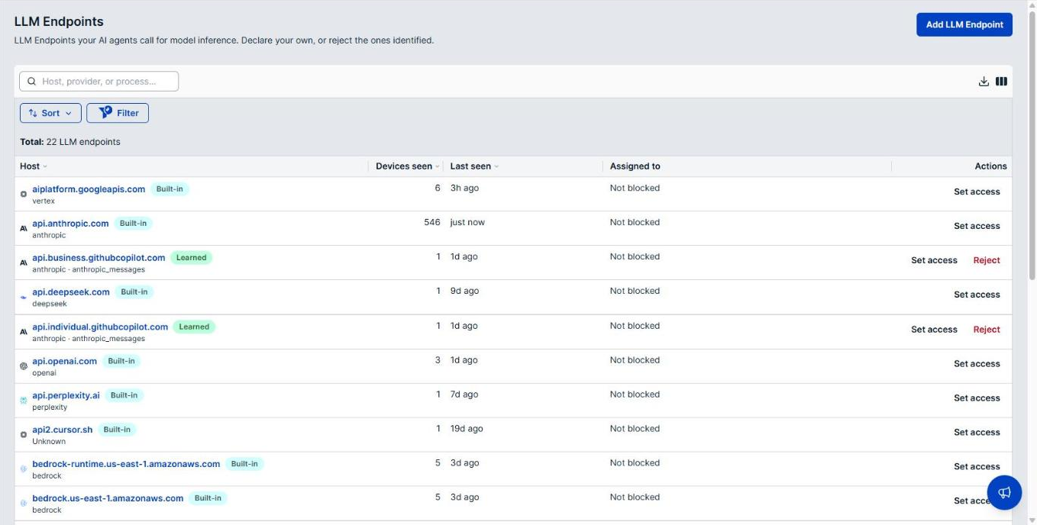Click Perplexity icon beside api.perplexity.ai
The width and height of the screenshot is (1037, 525).
[24, 400]
